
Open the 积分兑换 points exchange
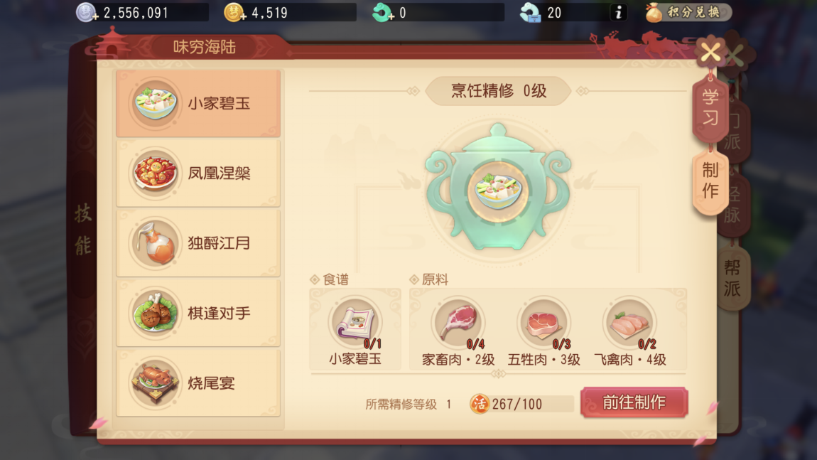tap(688, 13)
